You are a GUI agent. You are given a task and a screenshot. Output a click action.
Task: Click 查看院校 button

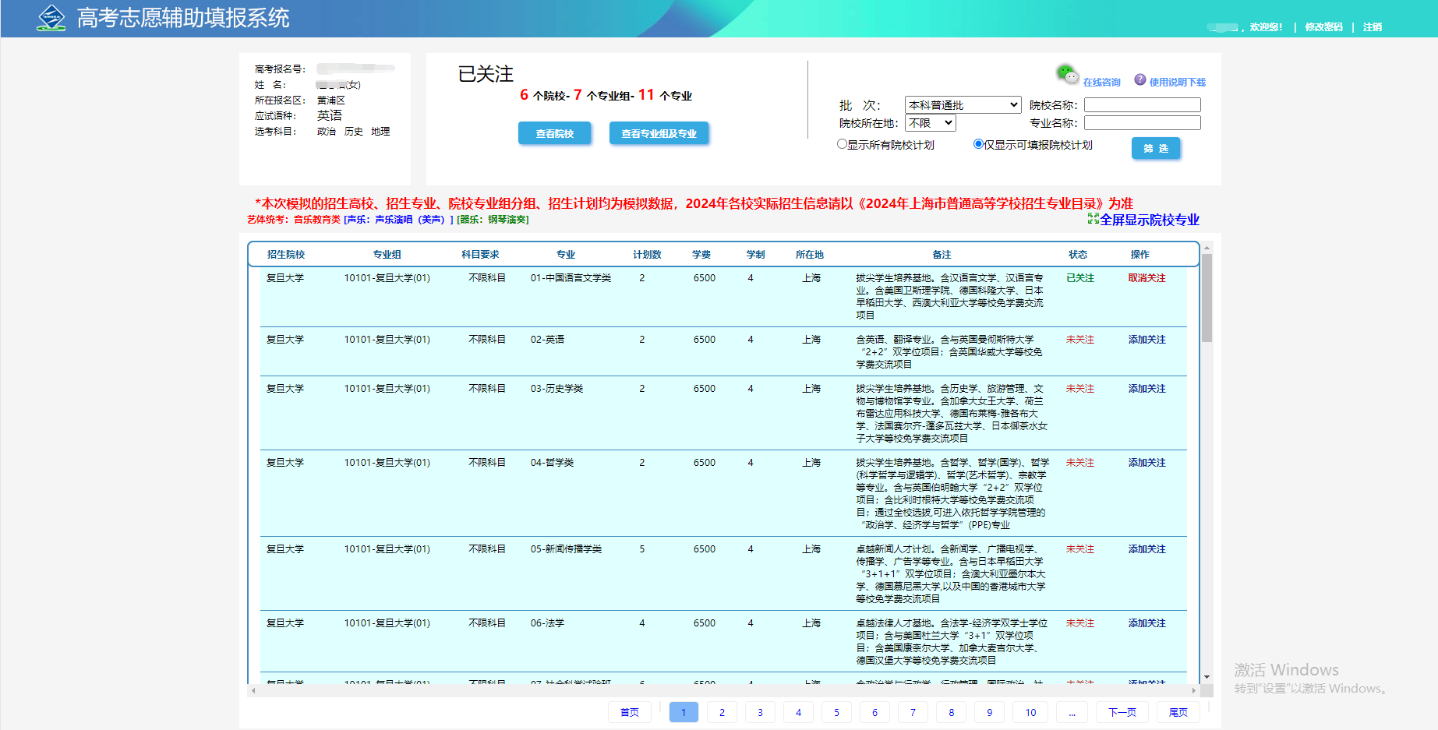(x=554, y=133)
